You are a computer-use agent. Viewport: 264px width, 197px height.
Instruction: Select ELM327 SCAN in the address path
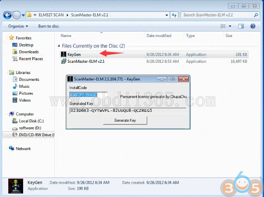[51, 15]
